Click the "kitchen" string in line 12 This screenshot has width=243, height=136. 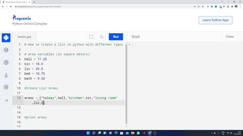(76, 98)
